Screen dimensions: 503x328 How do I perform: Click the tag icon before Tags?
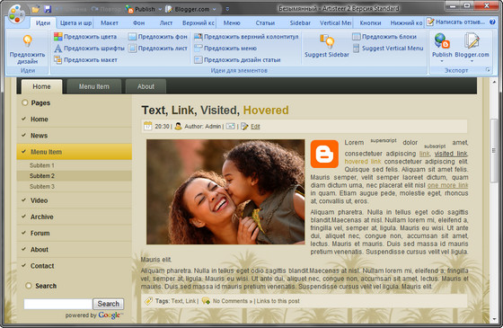tap(148, 301)
